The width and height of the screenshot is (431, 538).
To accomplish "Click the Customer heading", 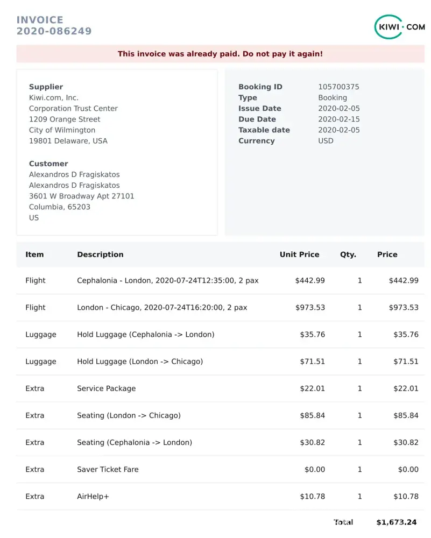I will (48, 164).
